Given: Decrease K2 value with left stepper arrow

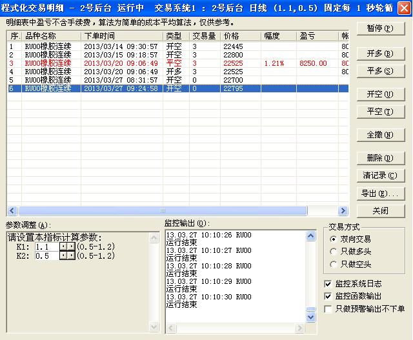Looking at the screenshot, I should tap(63, 255).
